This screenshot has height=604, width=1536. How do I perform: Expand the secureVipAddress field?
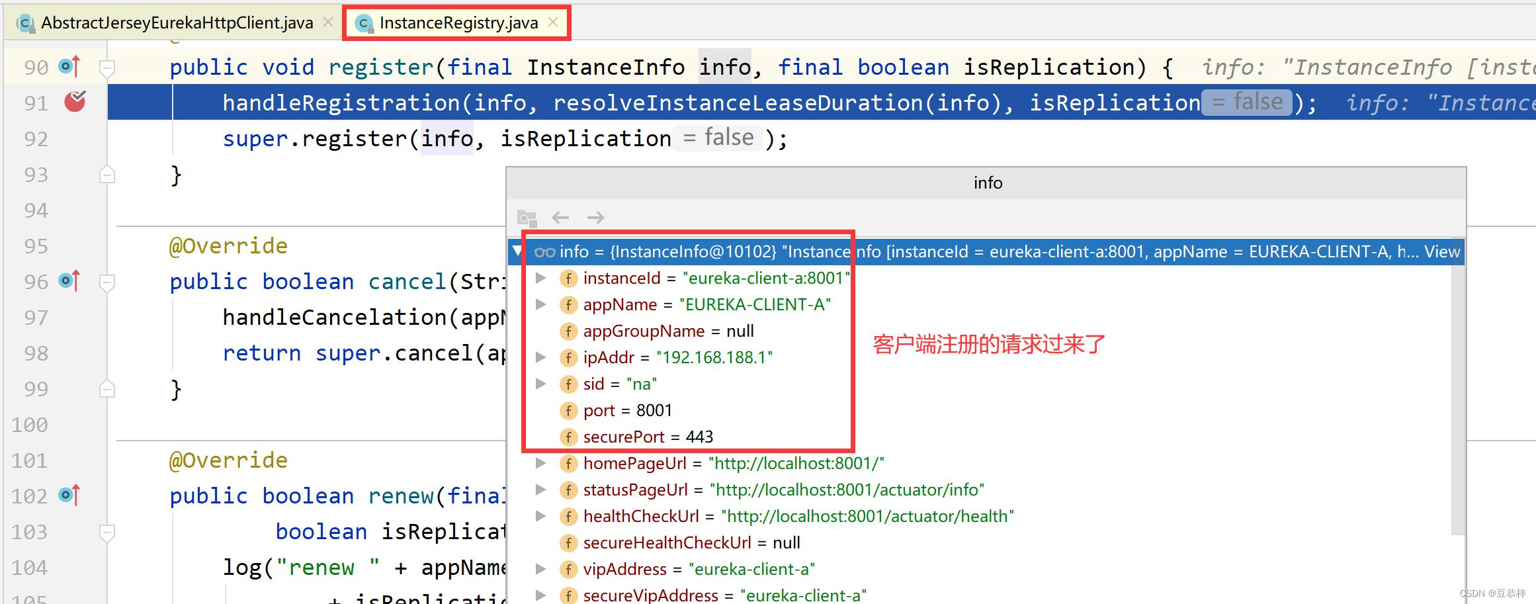pos(540,595)
